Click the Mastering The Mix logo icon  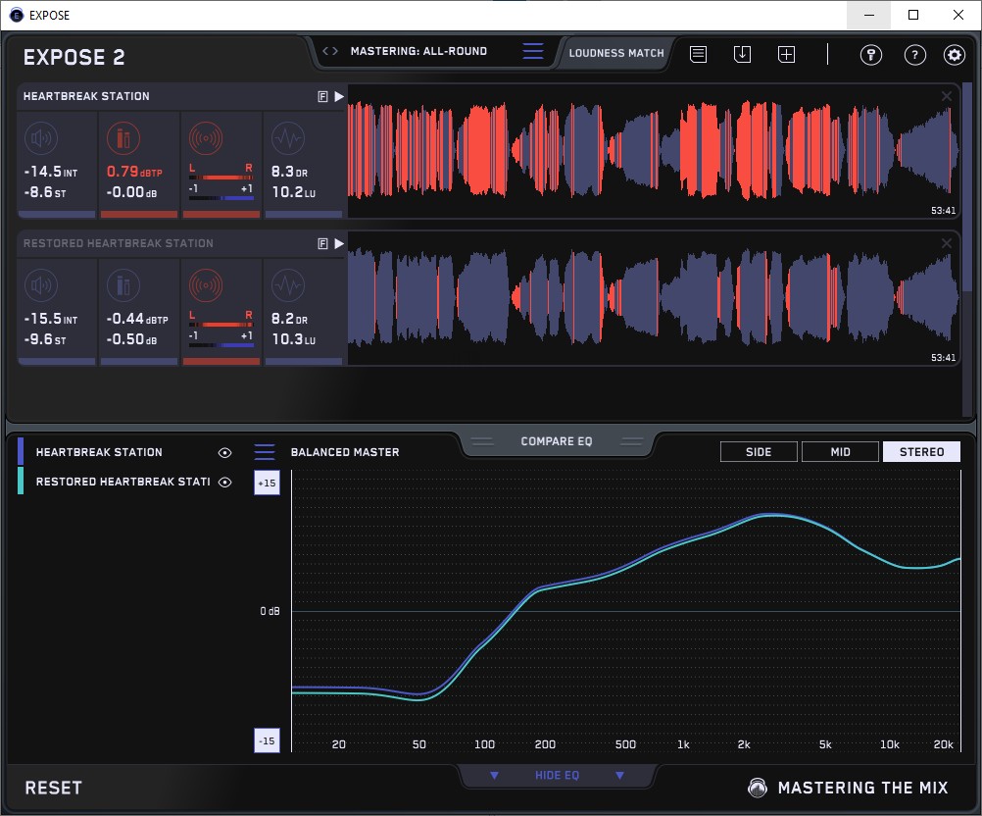[x=758, y=788]
